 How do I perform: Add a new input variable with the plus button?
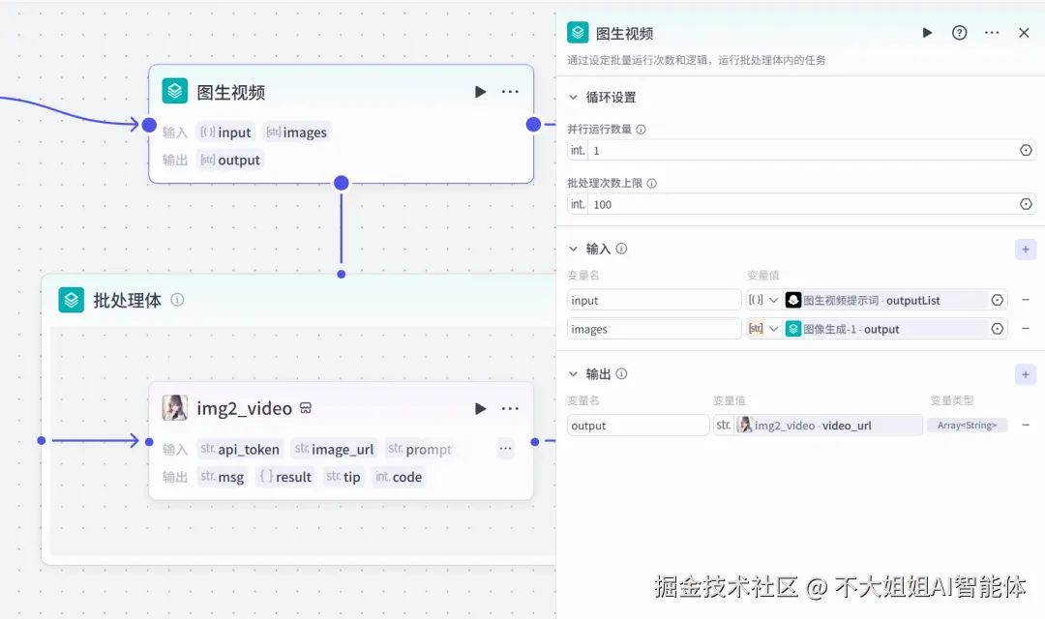point(1026,249)
